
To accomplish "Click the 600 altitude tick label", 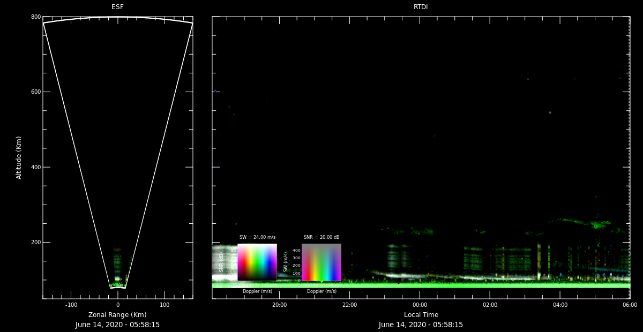I will click(x=35, y=92).
